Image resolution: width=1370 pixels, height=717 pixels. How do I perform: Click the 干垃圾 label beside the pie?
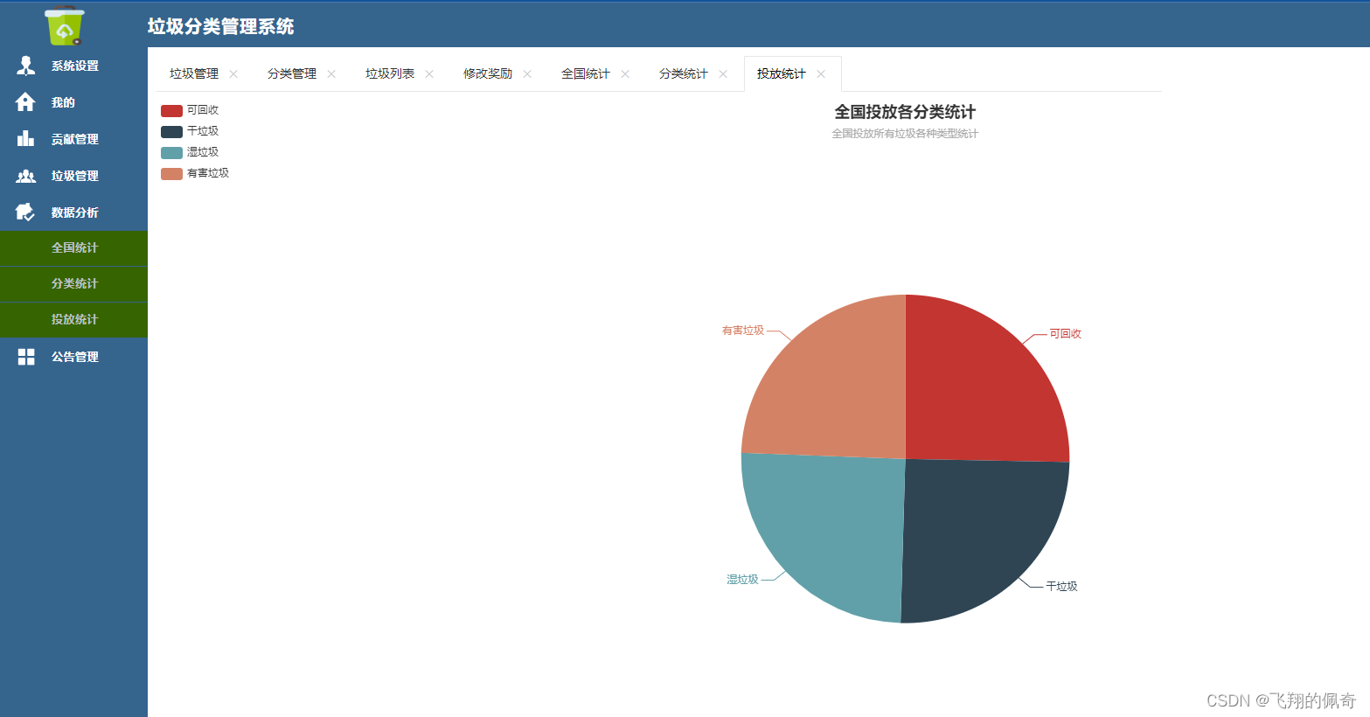coord(1061,587)
